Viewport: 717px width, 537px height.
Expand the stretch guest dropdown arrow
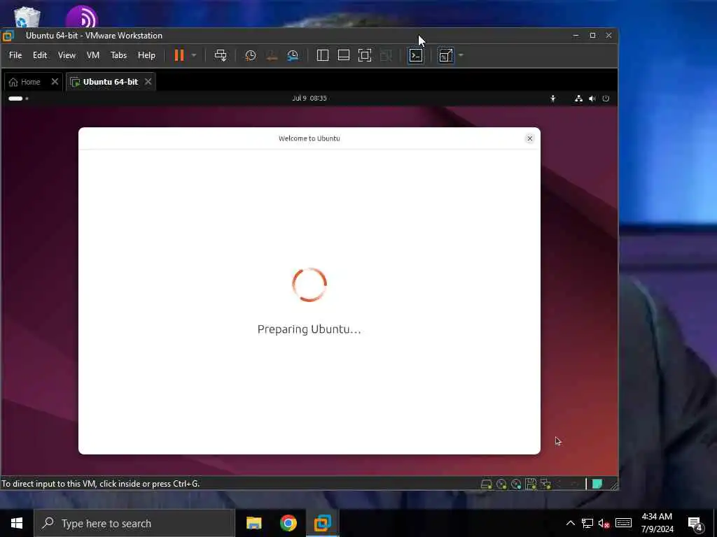pyautogui.click(x=461, y=55)
